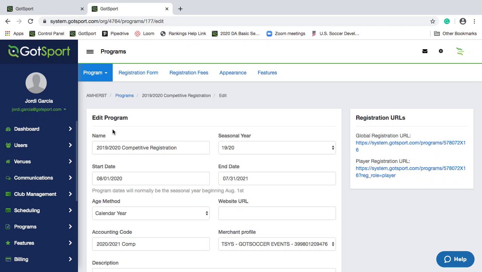The image size is (482, 272).
Task: Click the Grammarly extension icon
Action: coord(447,21)
